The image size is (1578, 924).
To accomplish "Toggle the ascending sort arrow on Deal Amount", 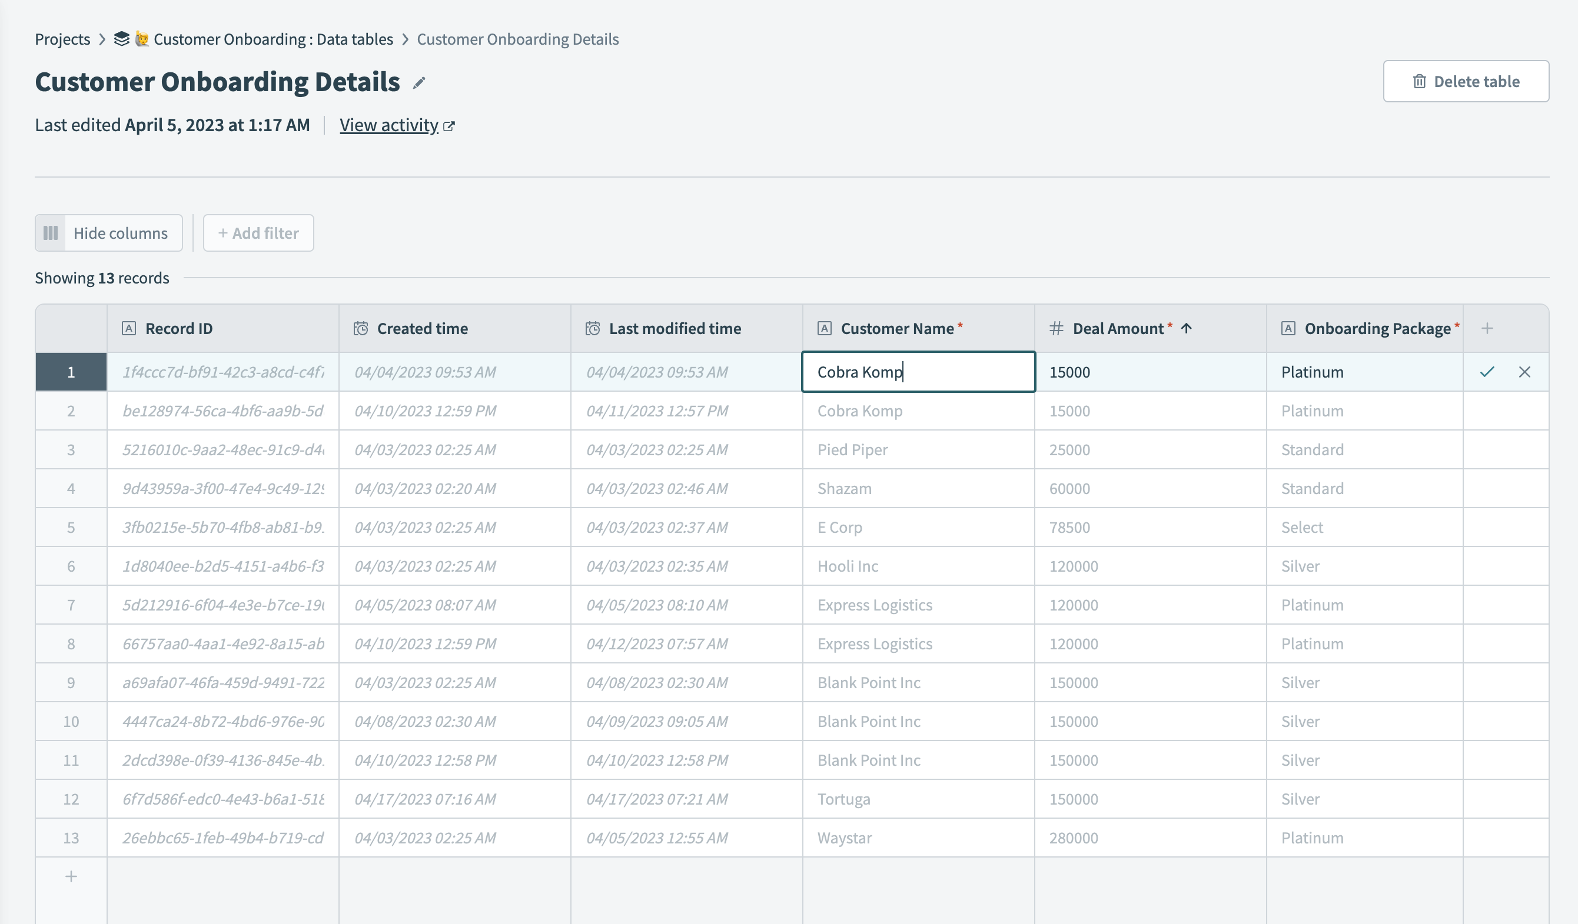I will [x=1187, y=328].
